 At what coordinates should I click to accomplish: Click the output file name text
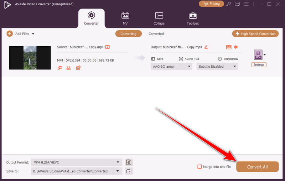coord(176,47)
